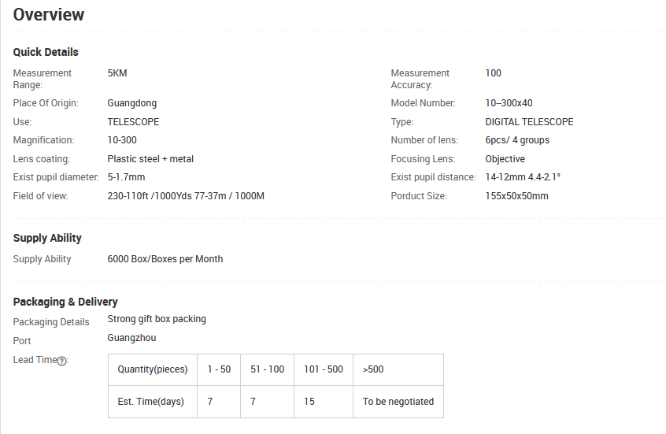This screenshot has height=434, width=666.
Task: Click the 'Est. Time(days)' row label
Action: (150, 402)
